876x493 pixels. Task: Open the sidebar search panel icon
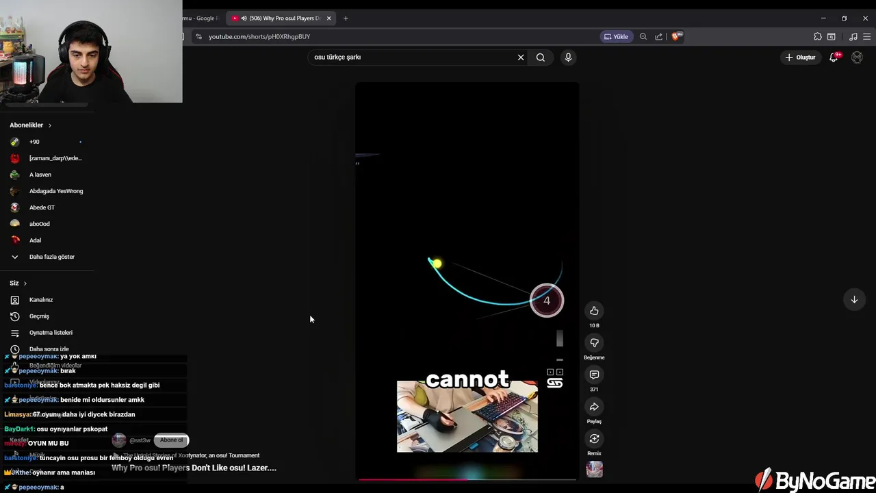click(832, 36)
